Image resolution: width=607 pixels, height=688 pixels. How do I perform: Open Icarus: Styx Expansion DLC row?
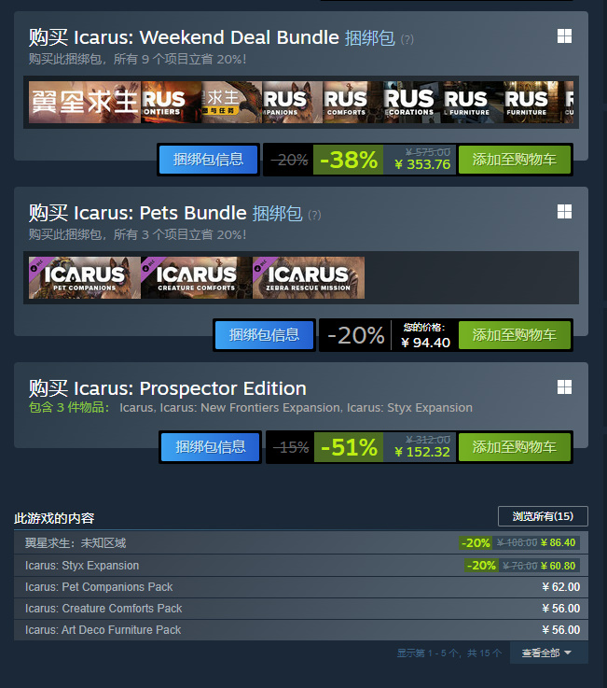click(301, 565)
